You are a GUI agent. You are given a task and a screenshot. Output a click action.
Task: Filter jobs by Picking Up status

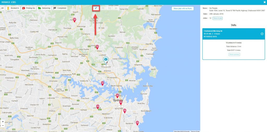tap(28, 8)
